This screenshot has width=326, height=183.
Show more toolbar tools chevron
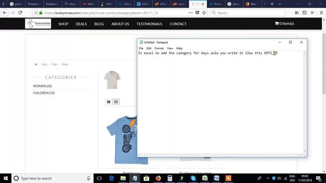[x=312, y=13]
